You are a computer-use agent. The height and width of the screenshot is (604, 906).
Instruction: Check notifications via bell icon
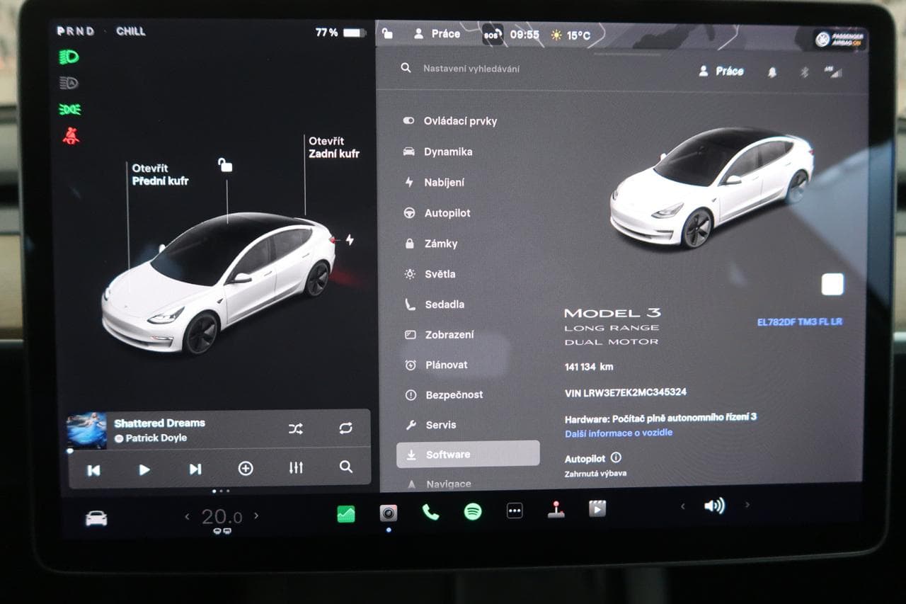pos(772,72)
